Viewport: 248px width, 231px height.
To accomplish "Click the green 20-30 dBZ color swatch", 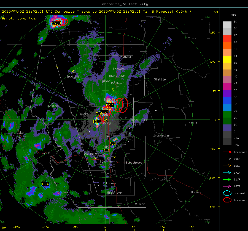I will [227, 114].
